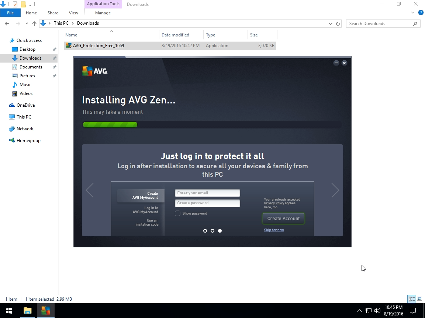Show previous promo slide arrow

90,190
